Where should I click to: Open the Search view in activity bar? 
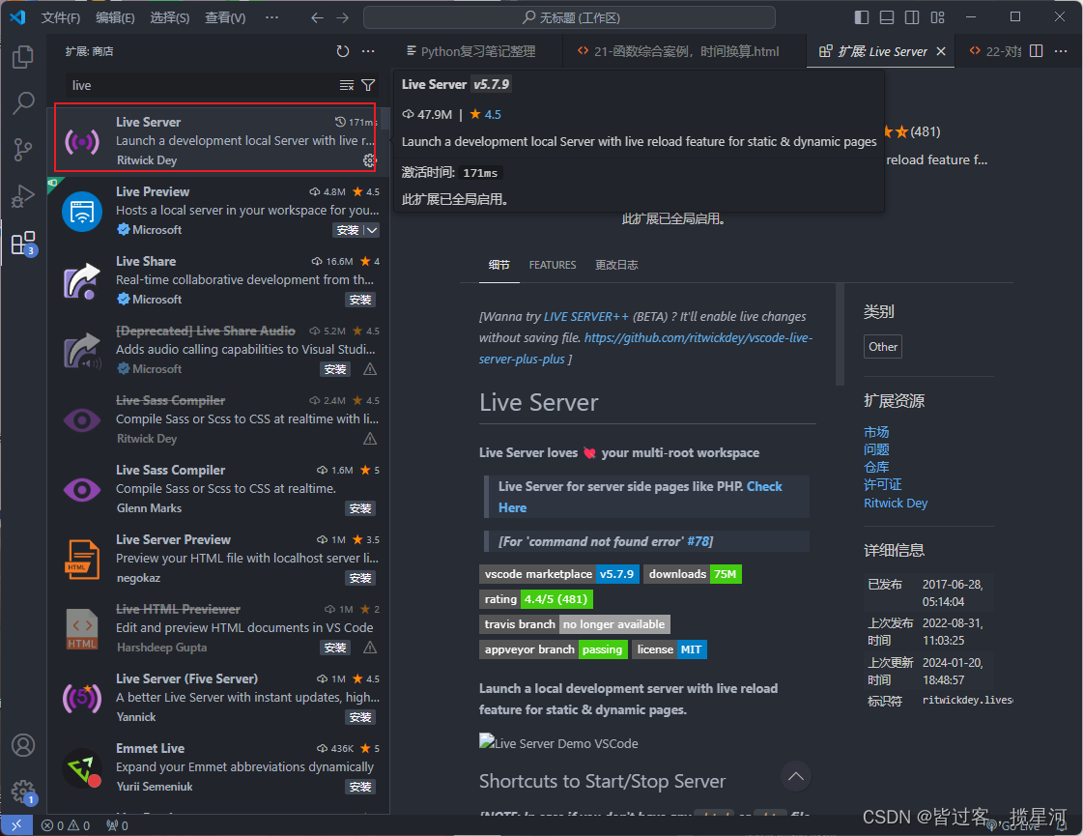coord(23,103)
